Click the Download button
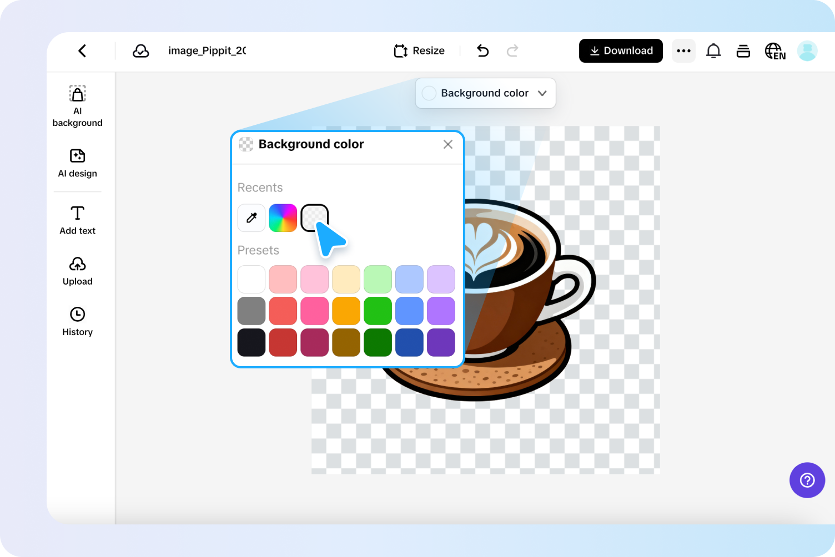This screenshot has height=557, width=835. pyautogui.click(x=621, y=50)
